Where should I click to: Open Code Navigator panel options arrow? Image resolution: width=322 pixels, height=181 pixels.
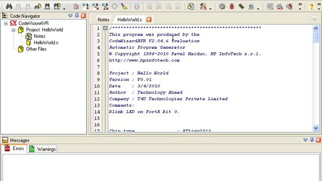click(70, 16)
